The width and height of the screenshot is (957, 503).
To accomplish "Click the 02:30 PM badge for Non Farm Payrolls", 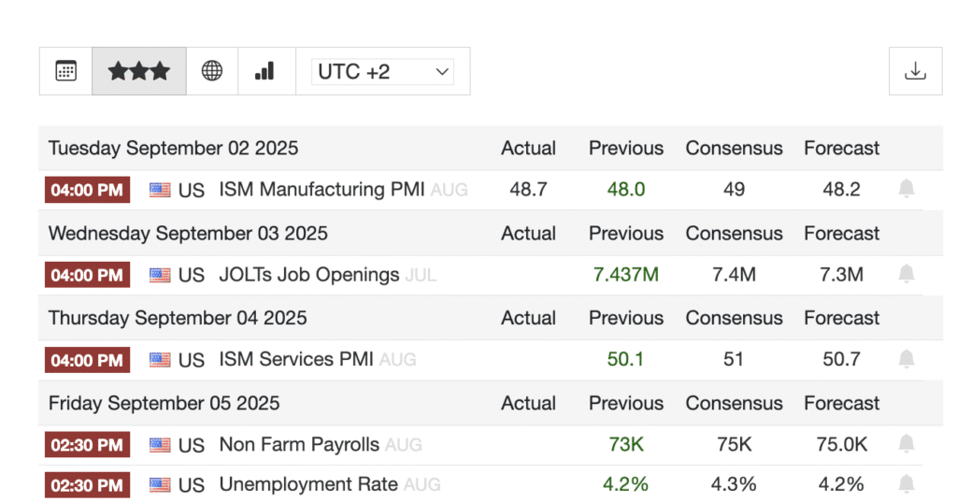I will pyautogui.click(x=87, y=445).
